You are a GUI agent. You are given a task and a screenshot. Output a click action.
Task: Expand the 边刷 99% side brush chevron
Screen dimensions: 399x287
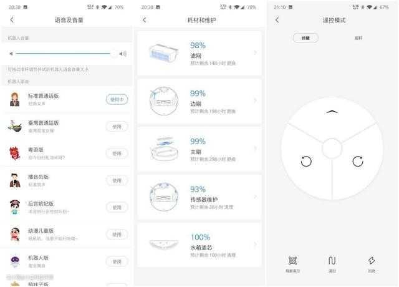(255, 100)
